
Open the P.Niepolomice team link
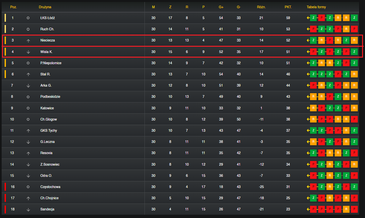[51, 63]
